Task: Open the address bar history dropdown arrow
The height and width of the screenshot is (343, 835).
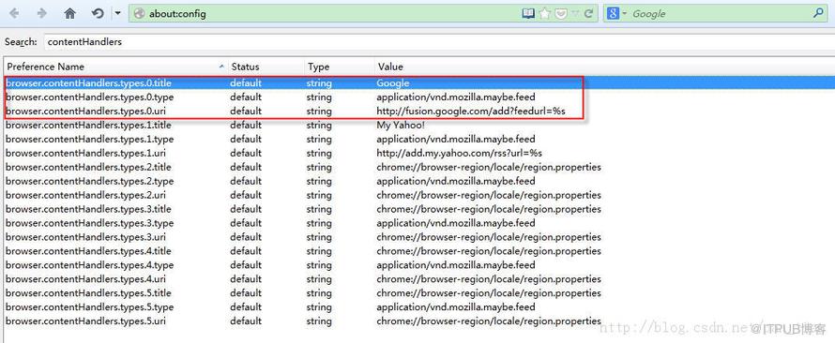Action: 574,14
